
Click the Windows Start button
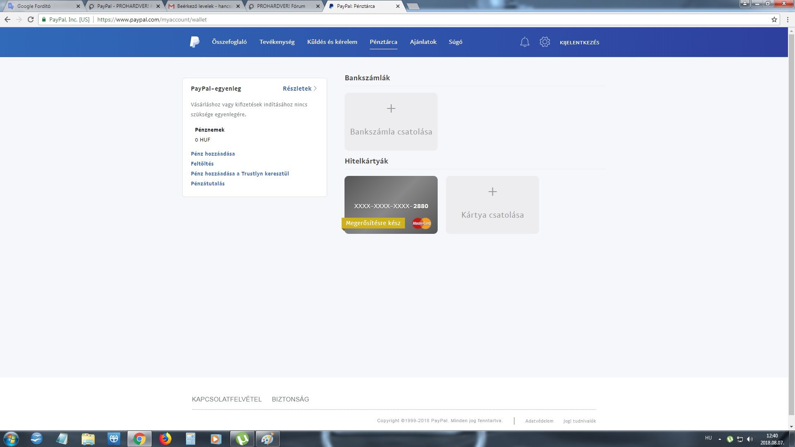pyautogui.click(x=11, y=438)
